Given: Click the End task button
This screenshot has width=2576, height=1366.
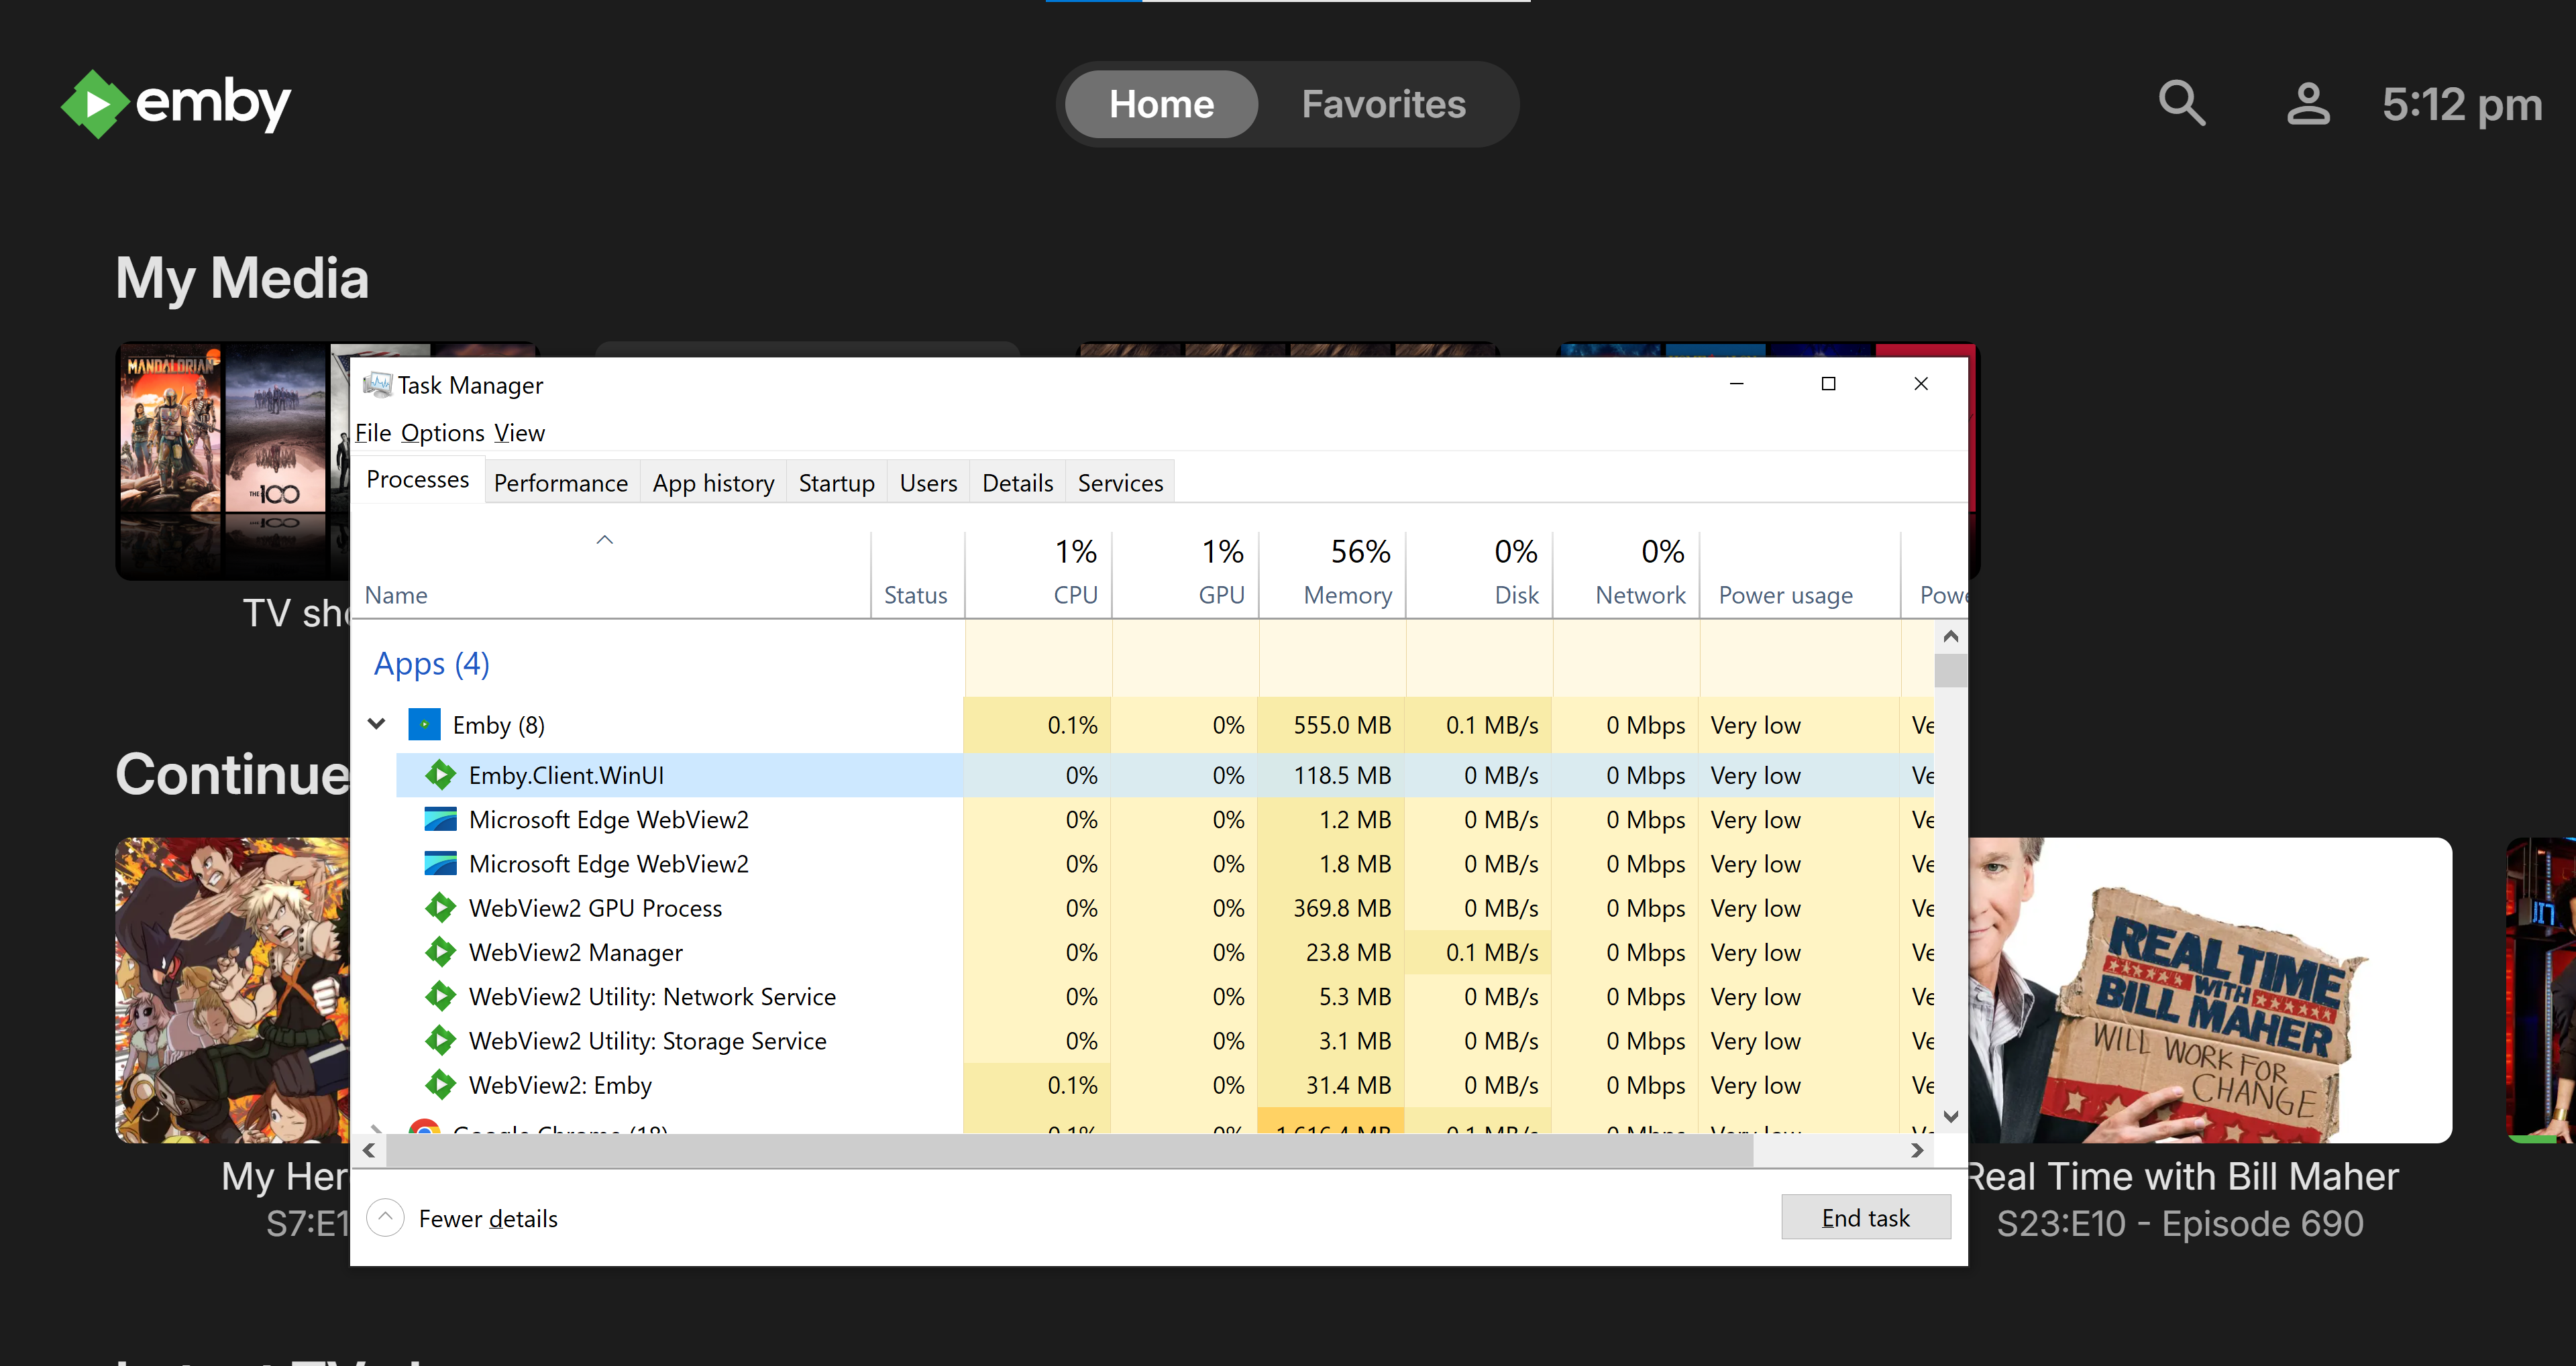Looking at the screenshot, I should point(1865,1217).
